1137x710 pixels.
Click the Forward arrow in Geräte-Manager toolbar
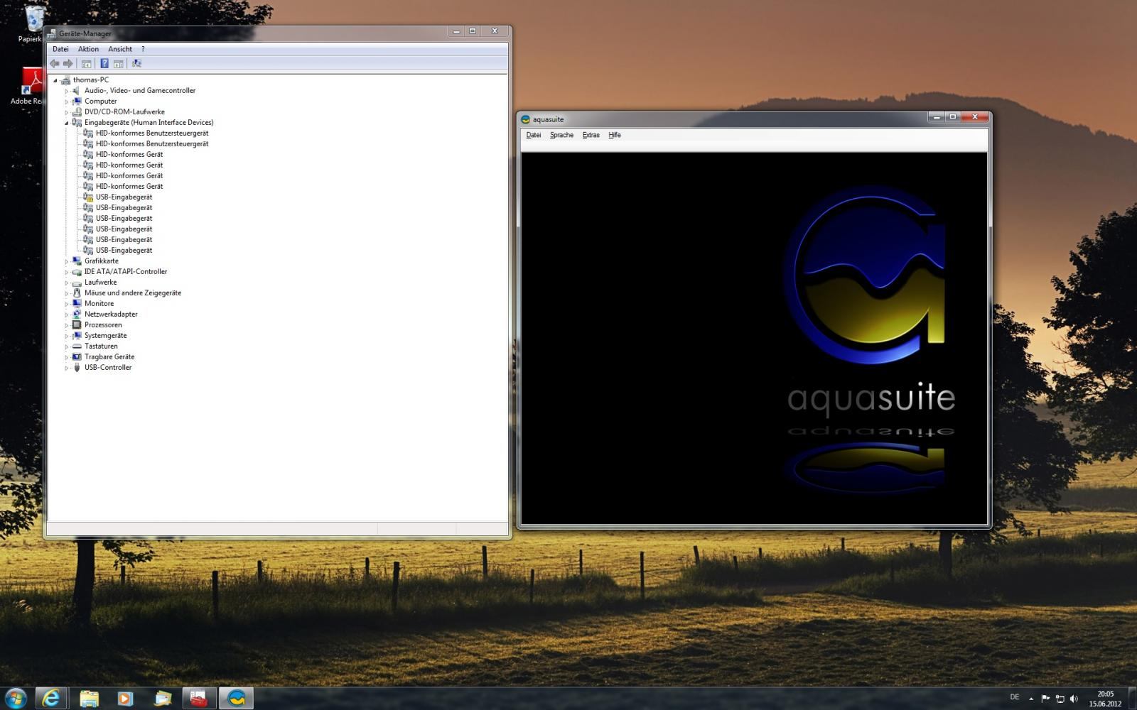(x=68, y=64)
